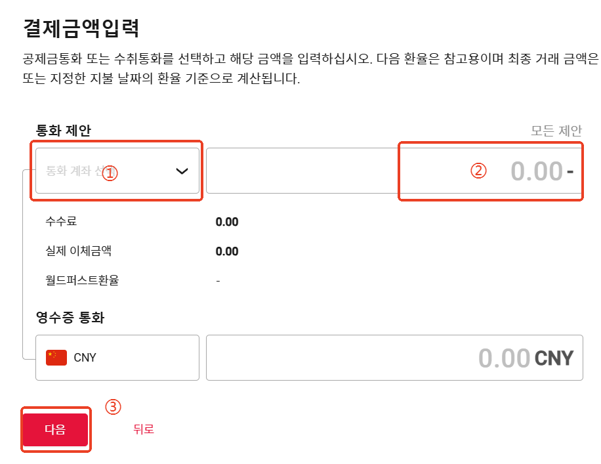601x464 pixels.
Task: Click the China flag icon
Action: [x=56, y=358]
